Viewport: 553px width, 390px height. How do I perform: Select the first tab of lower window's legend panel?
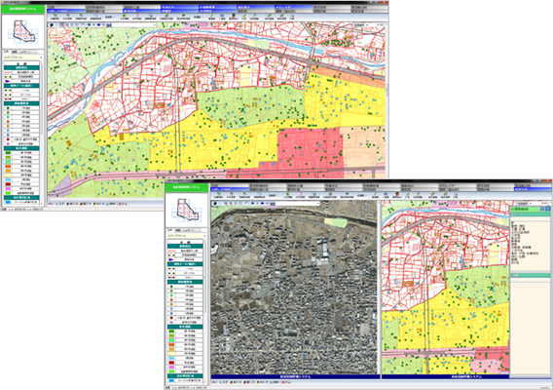[170, 230]
